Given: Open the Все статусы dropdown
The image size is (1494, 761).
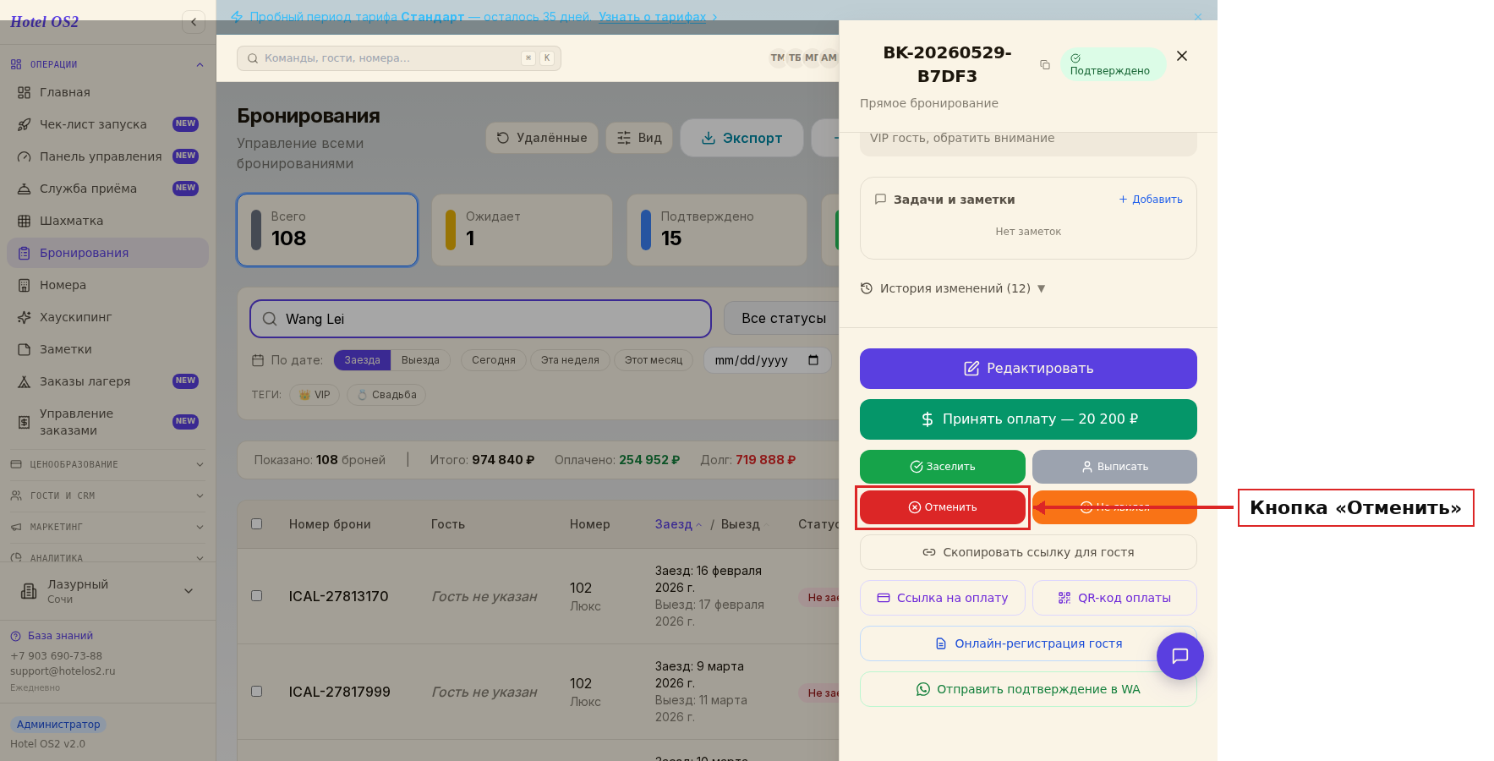Looking at the screenshot, I should pyautogui.click(x=783, y=319).
